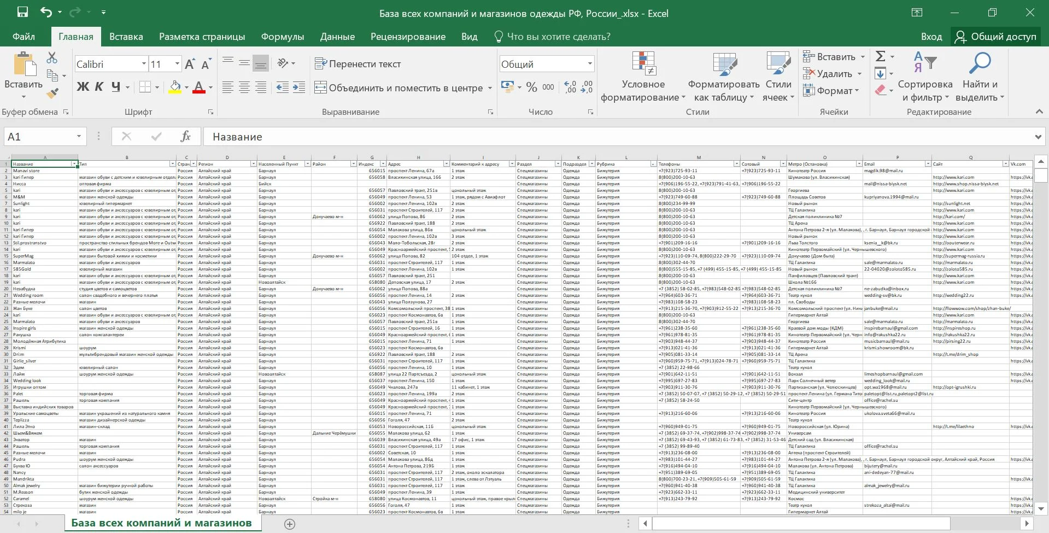Add a new sheet with plus icon
Image resolution: width=1049 pixels, height=533 pixels.
click(x=290, y=524)
